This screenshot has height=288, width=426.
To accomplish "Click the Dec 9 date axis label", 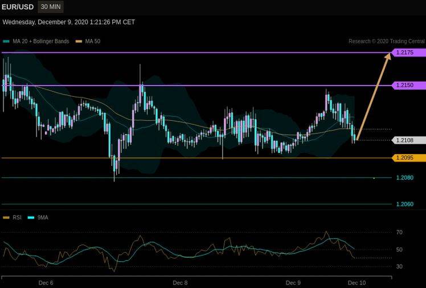I will pyautogui.click(x=293, y=283).
